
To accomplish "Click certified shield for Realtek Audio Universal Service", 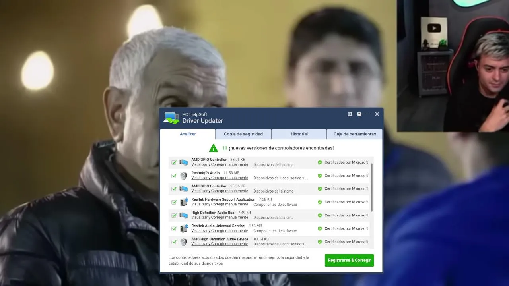I will (x=320, y=228).
